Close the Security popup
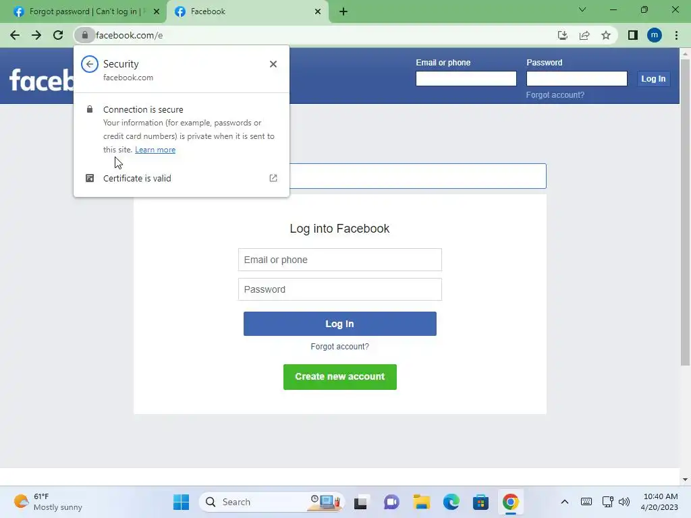Screen dimensions: 691x518 tap(273, 64)
